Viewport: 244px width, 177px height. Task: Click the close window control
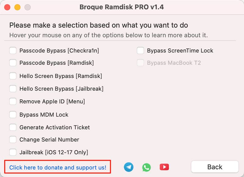click(7, 7)
